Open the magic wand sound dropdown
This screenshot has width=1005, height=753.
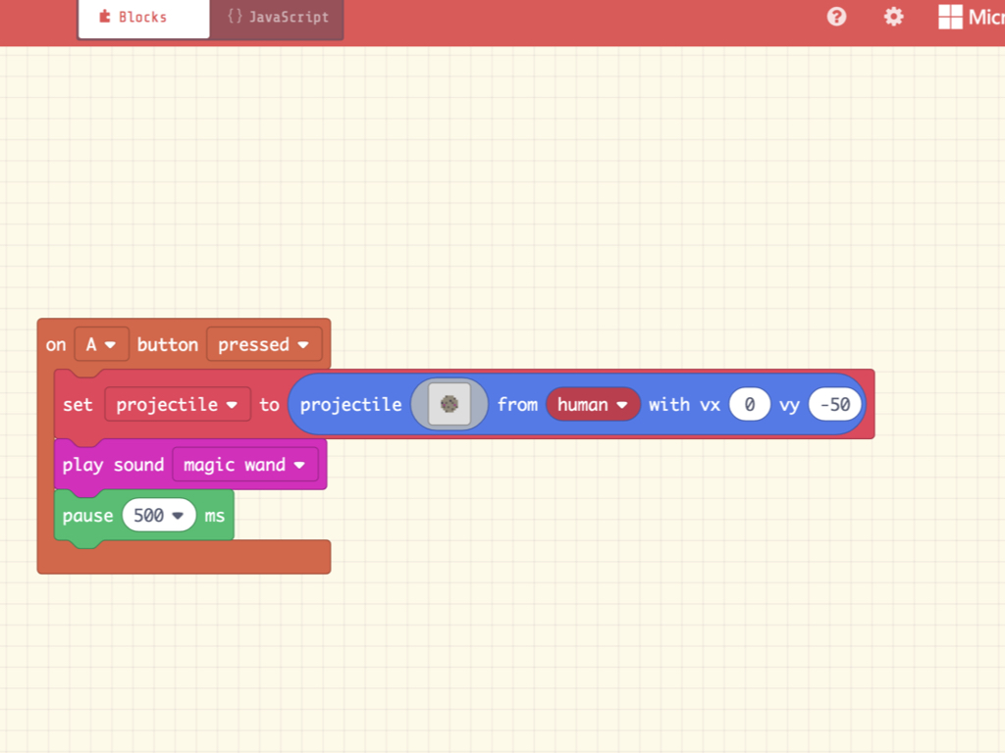[244, 465]
